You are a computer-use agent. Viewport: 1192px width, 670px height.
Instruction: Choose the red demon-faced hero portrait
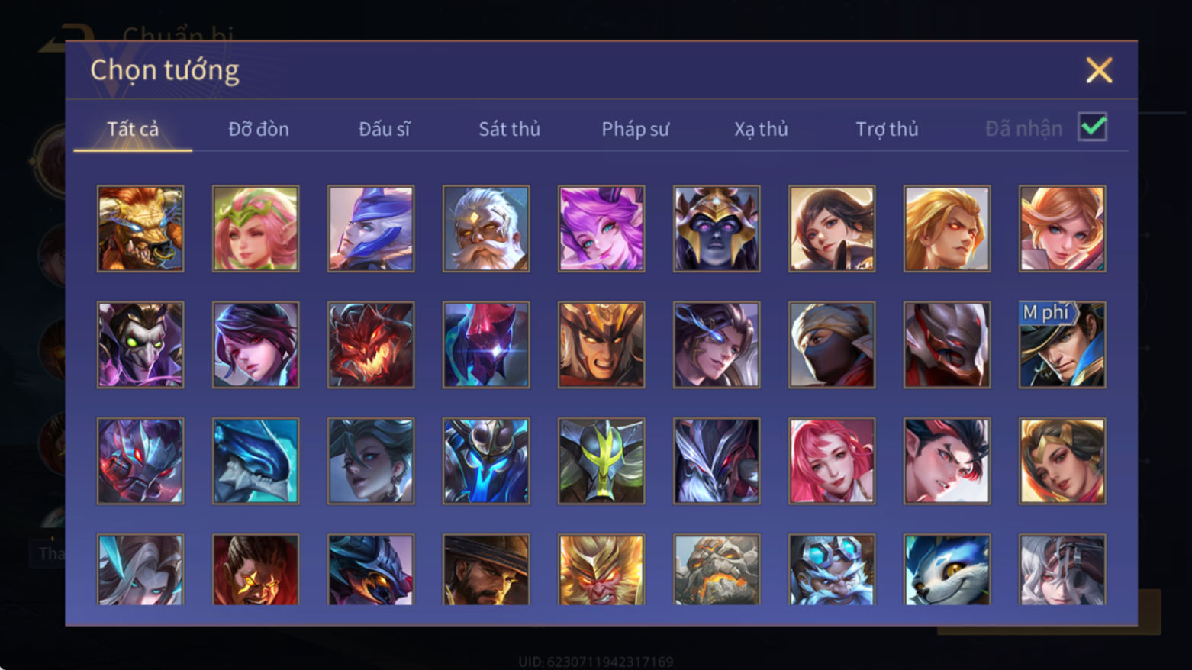[x=371, y=345]
